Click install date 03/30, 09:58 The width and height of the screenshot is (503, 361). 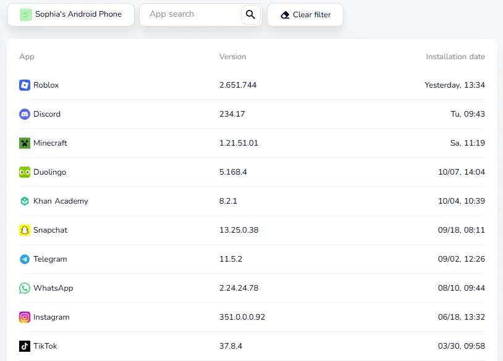(462, 346)
